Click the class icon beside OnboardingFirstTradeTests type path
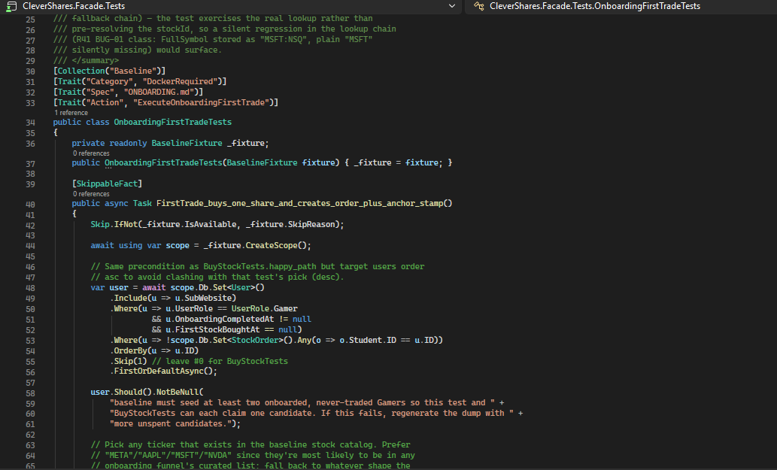The height and width of the screenshot is (470, 777). tap(478, 6)
